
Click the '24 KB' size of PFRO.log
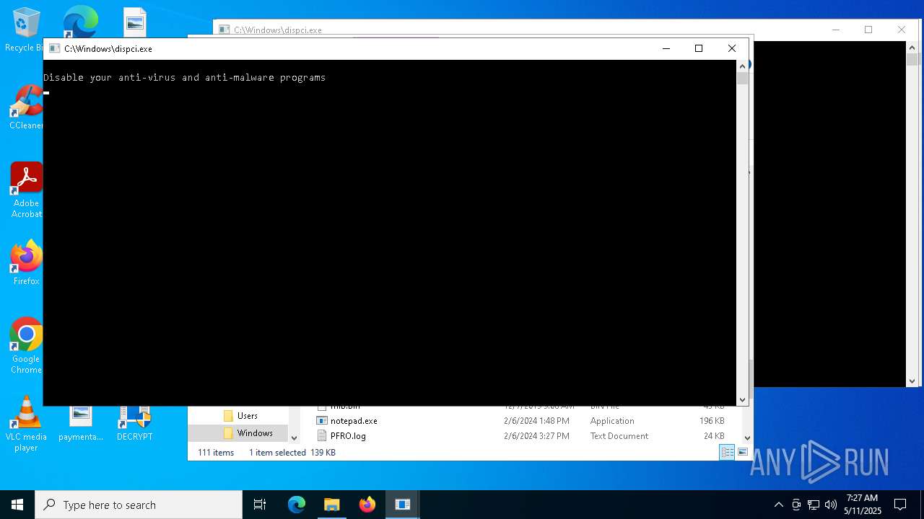click(714, 436)
